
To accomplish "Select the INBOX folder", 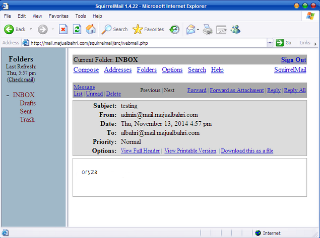I will coord(24,95).
